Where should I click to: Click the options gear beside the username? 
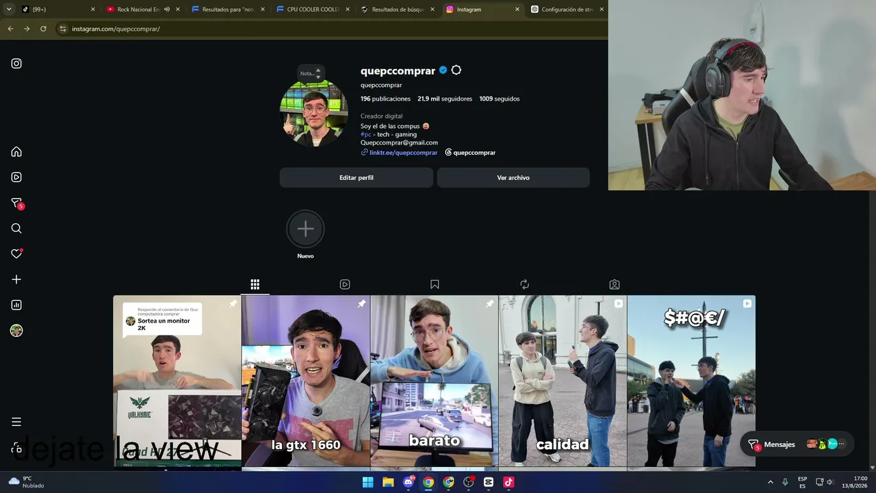pyautogui.click(x=456, y=71)
